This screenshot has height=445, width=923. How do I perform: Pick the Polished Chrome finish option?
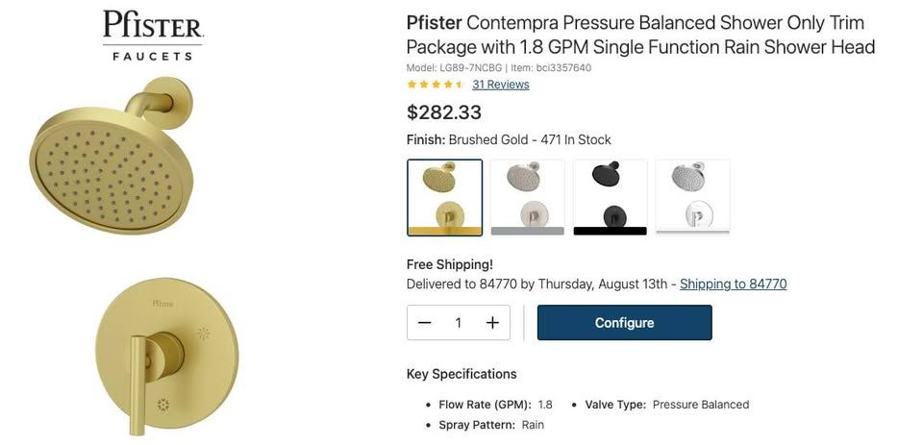point(693,198)
